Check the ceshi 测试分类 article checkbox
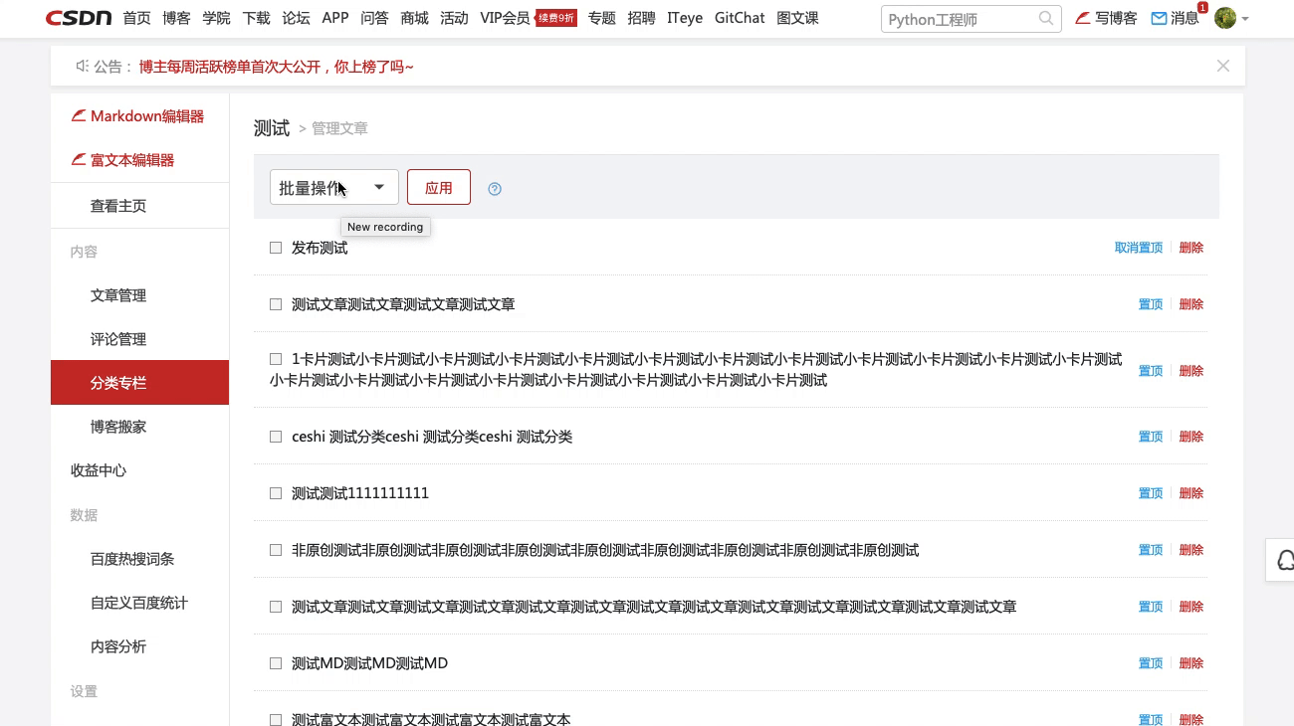 pos(276,437)
